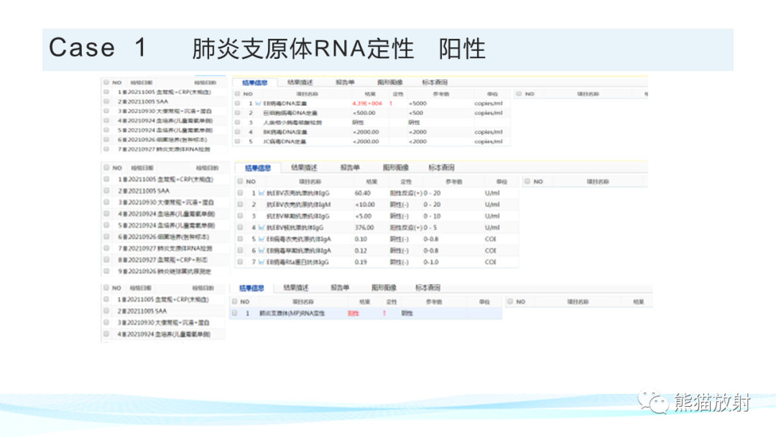Select the 肺炎支原体(MP)RNA定性 result row
The height and width of the screenshot is (437, 776).
tap(366, 313)
